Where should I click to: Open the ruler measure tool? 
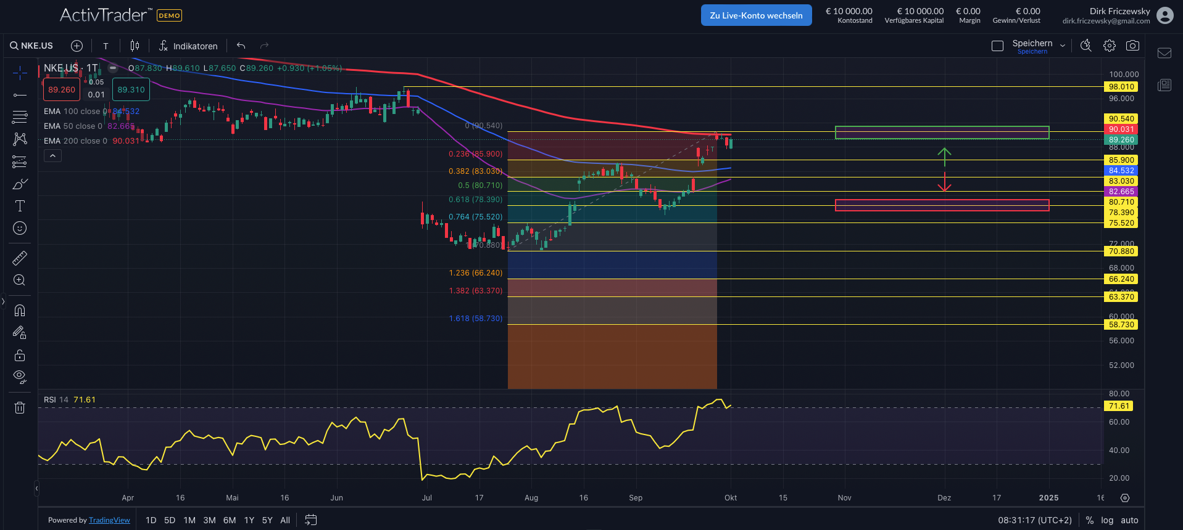click(x=20, y=258)
